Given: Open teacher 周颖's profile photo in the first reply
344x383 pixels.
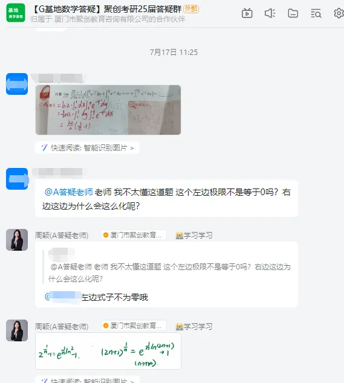Looking at the screenshot, I should (17, 240).
